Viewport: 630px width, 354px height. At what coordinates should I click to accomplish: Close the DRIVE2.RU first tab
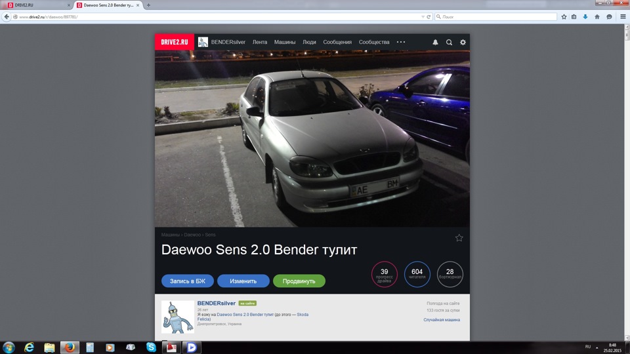tap(69, 5)
